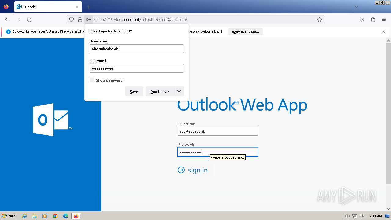Open the Extensions puzzle icon

(x=373, y=20)
